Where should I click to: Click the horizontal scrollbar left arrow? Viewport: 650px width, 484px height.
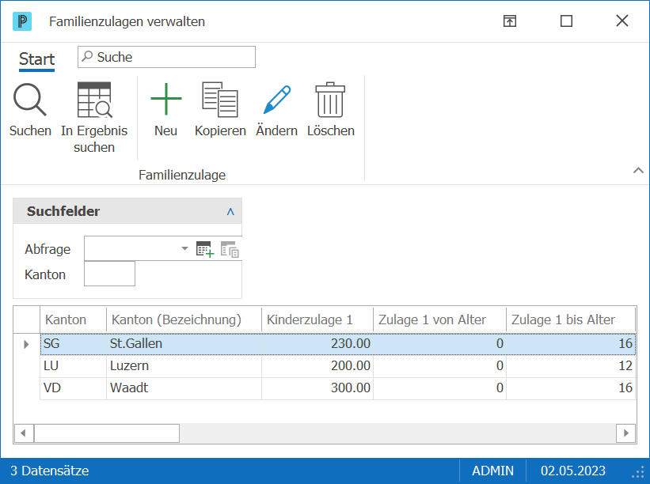coord(24,433)
